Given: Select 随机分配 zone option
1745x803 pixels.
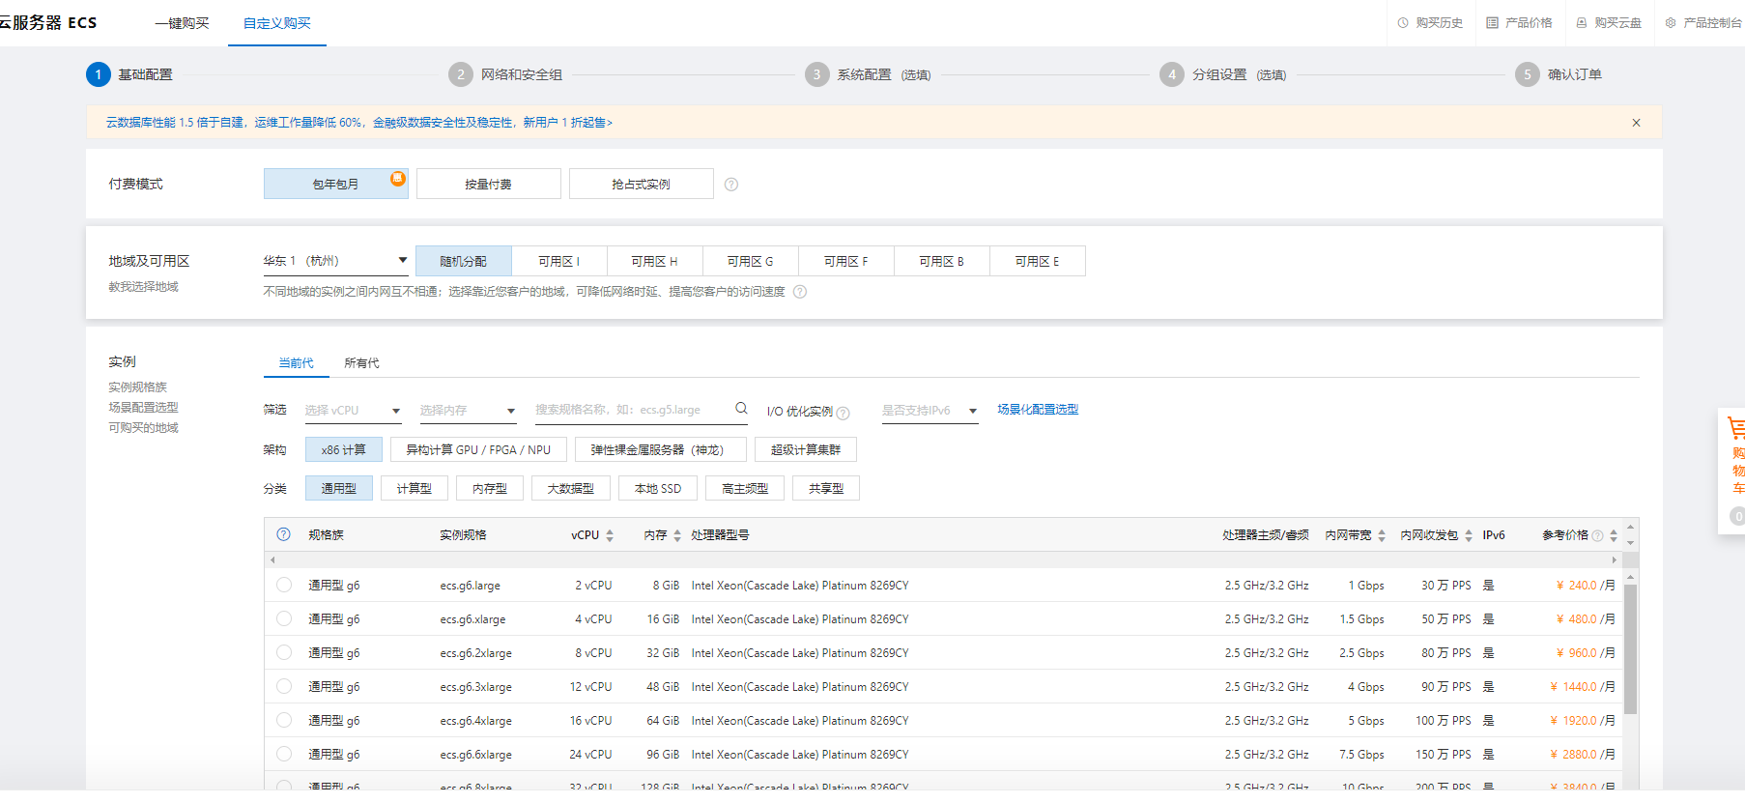Looking at the screenshot, I should click(x=464, y=261).
